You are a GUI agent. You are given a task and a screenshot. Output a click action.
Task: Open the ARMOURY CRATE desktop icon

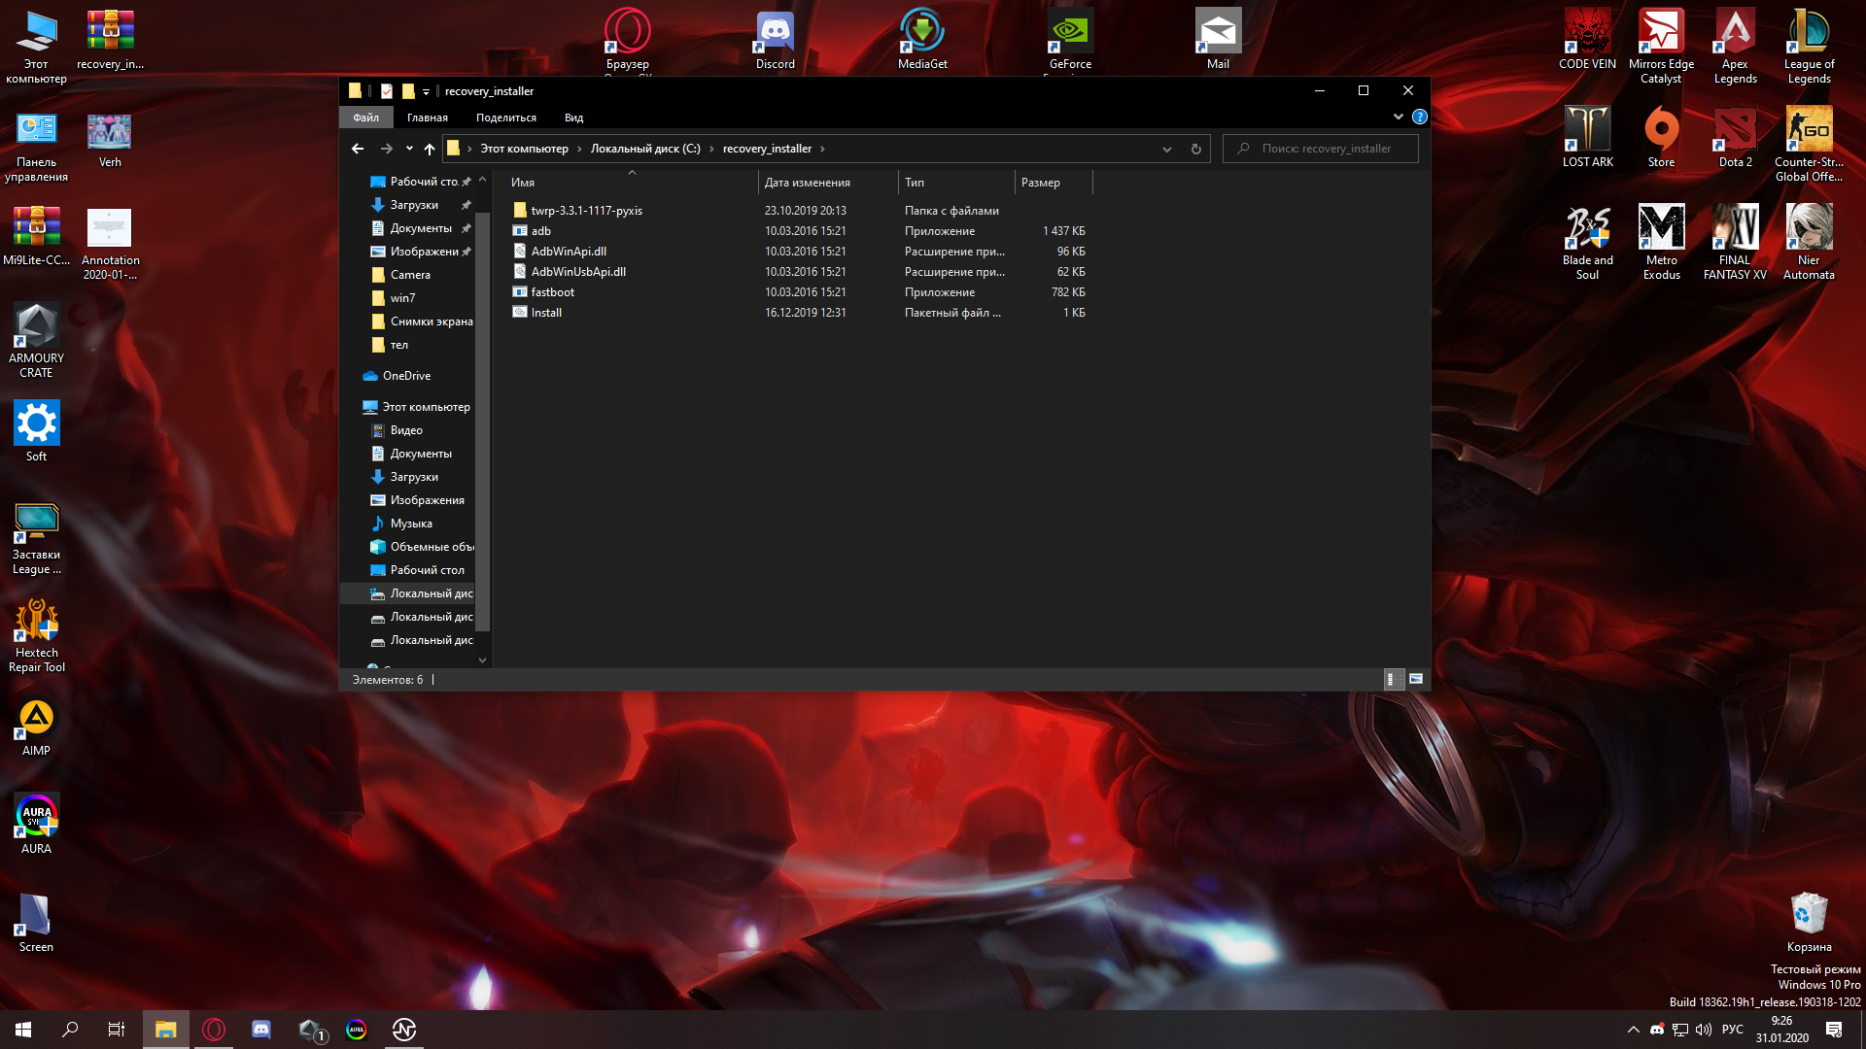click(36, 340)
